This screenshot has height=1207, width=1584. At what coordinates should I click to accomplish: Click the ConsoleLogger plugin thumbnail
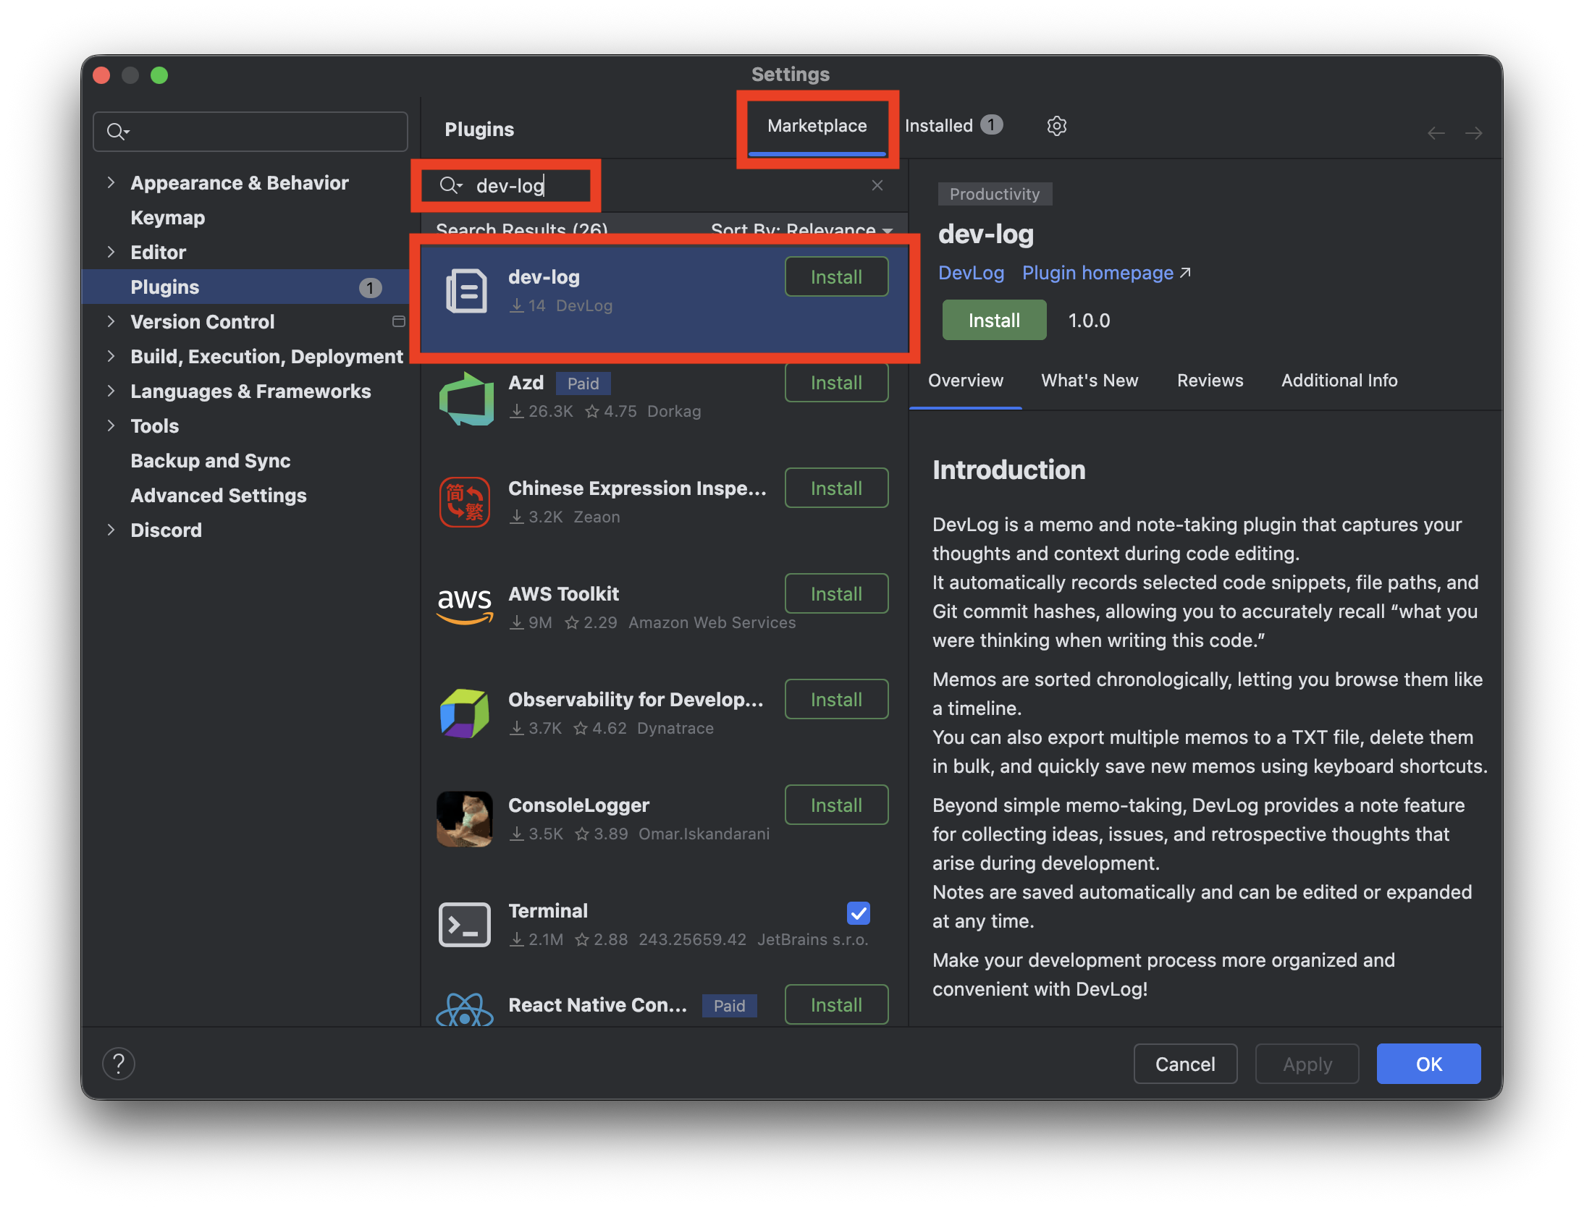tap(465, 818)
